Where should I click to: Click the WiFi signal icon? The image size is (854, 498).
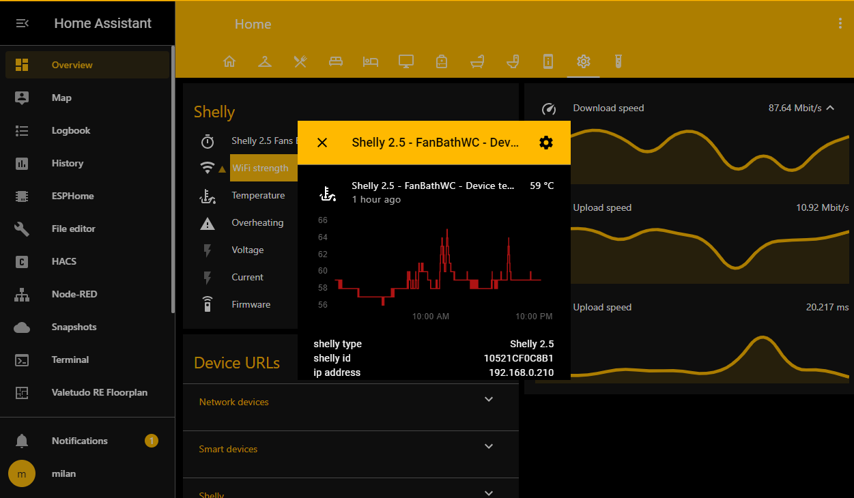pyautogui.click(x=207, y=168)
